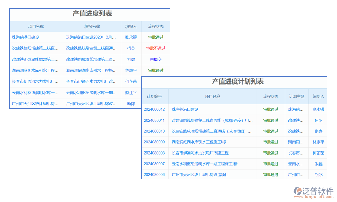Open plan number 2024080011
This screenshot has height=202, width=337.
[154, 120]
